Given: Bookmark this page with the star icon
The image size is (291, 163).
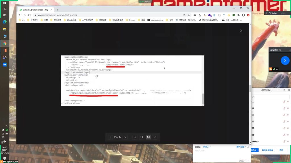Looking at the screenshot, I should click(189, 15).
